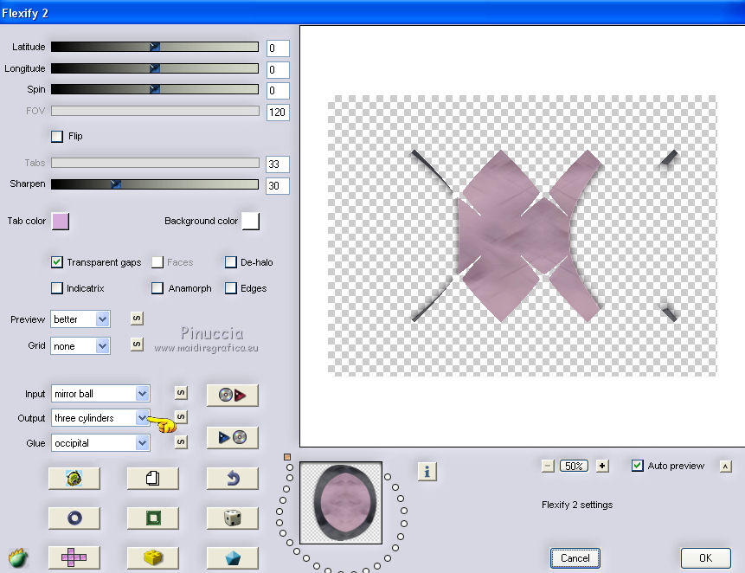Click the blue ring icon button

(74, 518)
